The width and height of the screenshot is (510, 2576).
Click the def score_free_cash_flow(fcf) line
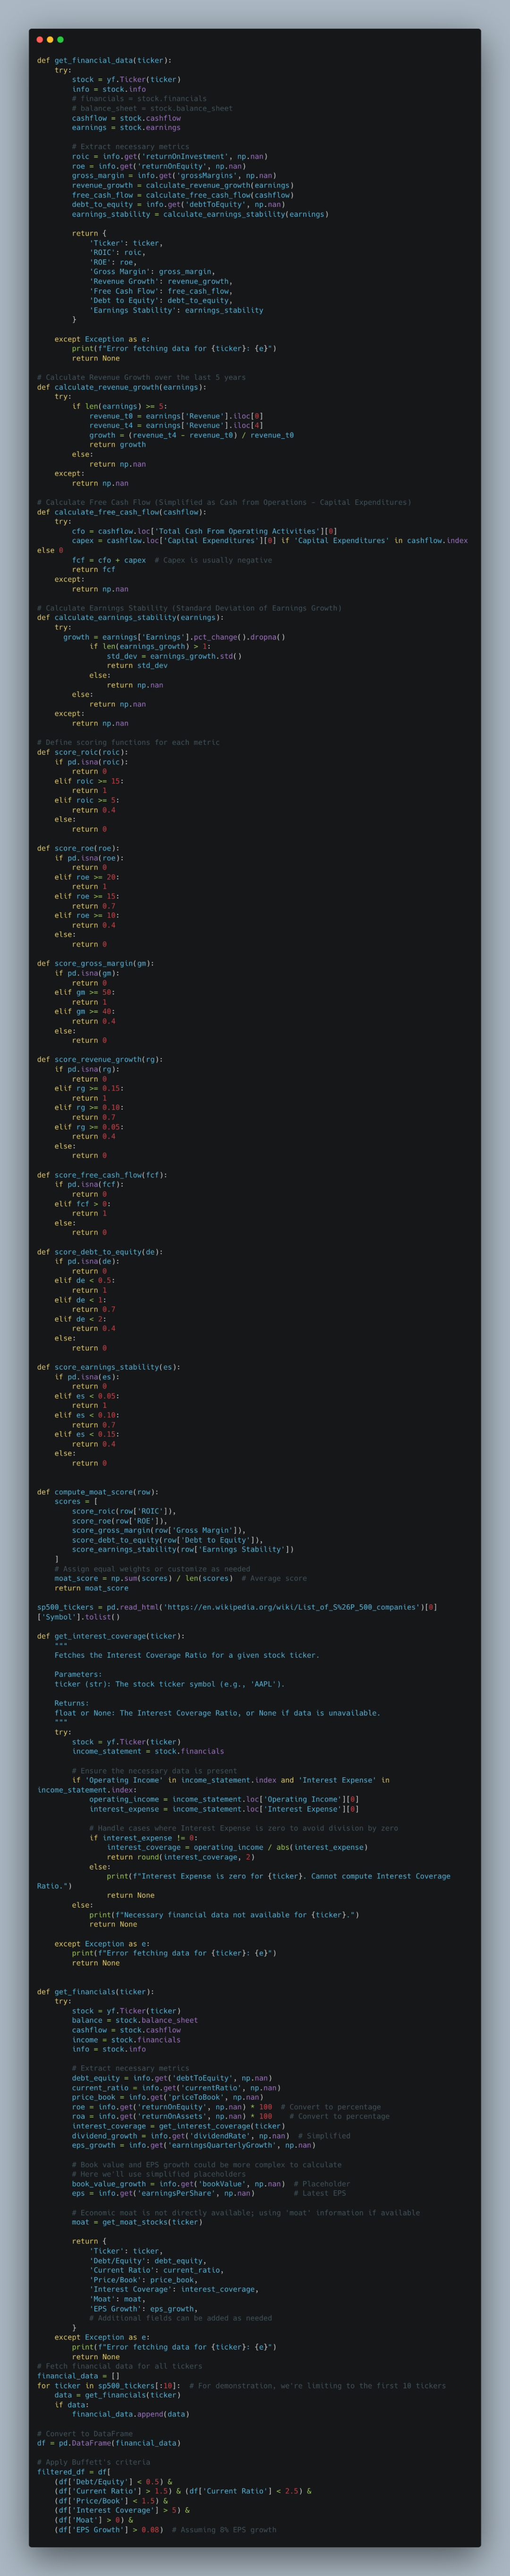tap(102, 1175)
